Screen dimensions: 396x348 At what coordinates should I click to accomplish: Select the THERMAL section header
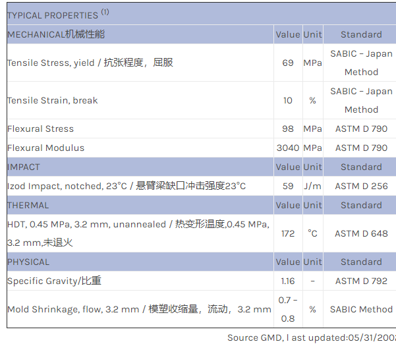coord(28,205)
